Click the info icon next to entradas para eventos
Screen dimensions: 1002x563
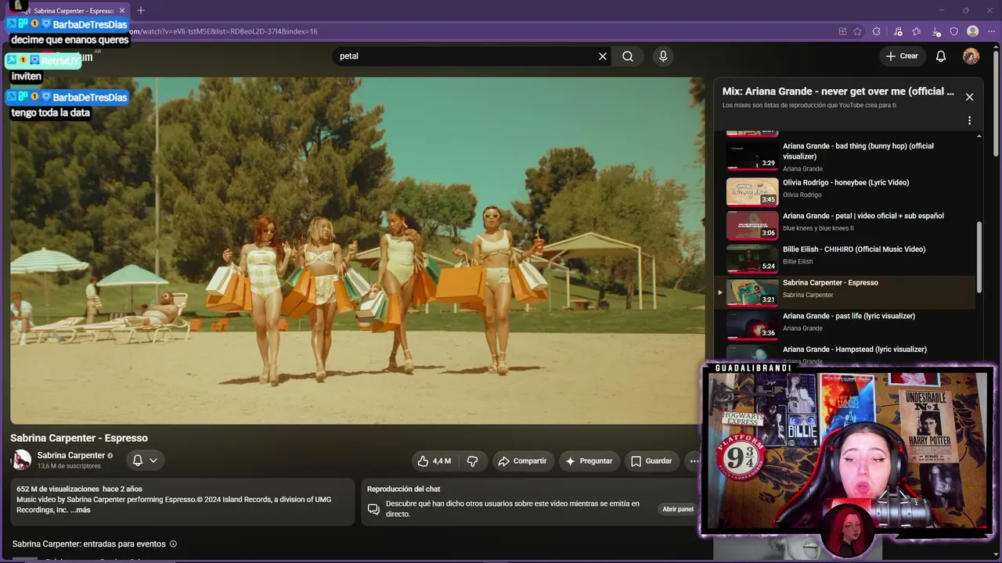(x=173, y=543)
